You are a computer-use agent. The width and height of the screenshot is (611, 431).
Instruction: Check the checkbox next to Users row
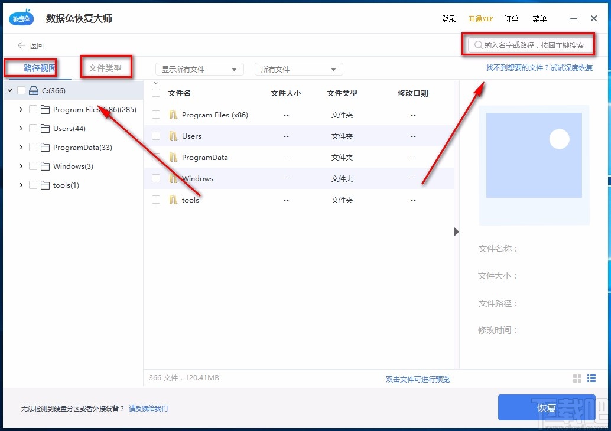click(x=155, y=136)
